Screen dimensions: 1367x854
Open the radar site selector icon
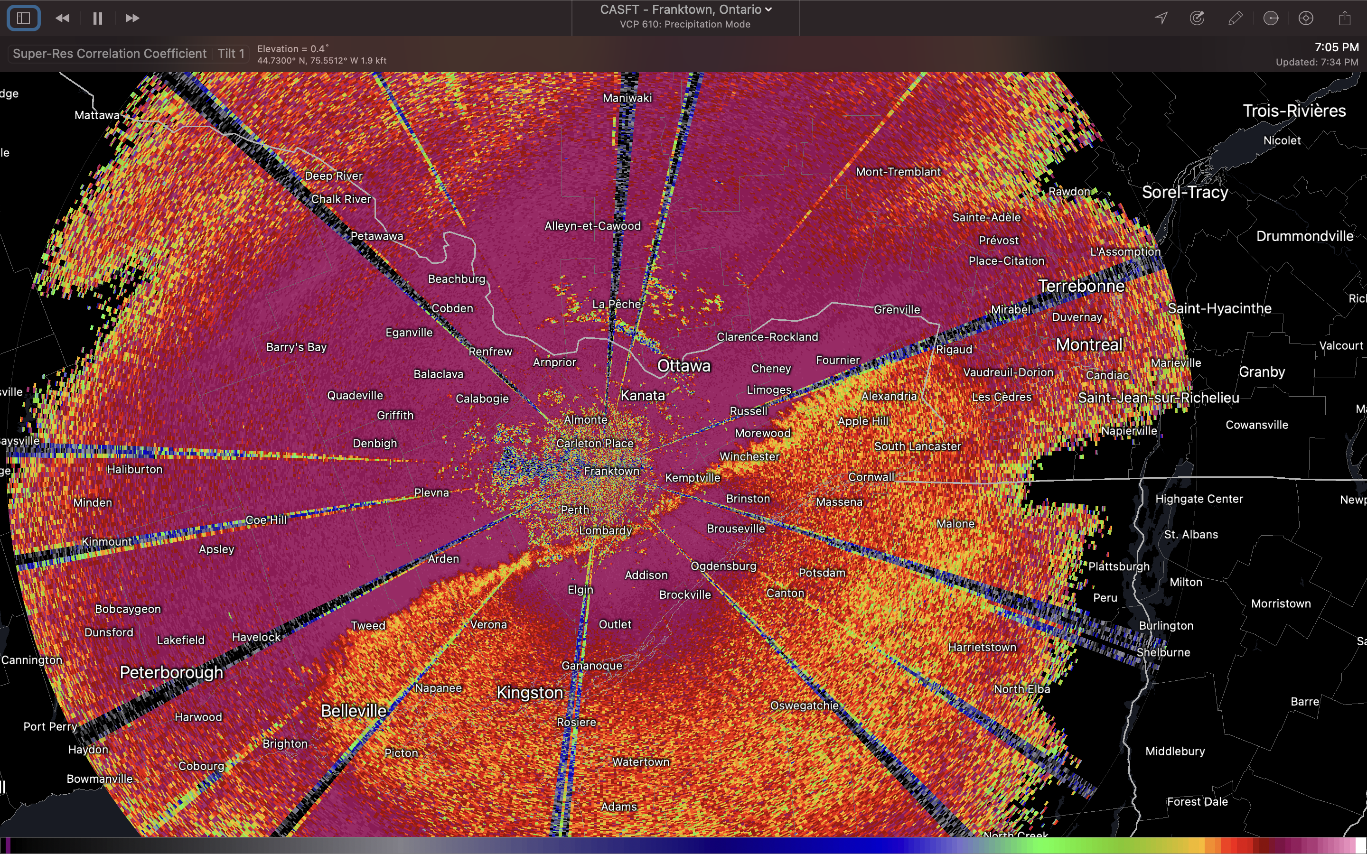point(1197,18)
